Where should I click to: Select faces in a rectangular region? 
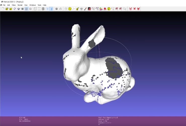click(x=117, y=9)
